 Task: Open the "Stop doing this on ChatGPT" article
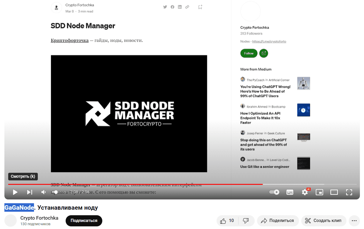264,145
